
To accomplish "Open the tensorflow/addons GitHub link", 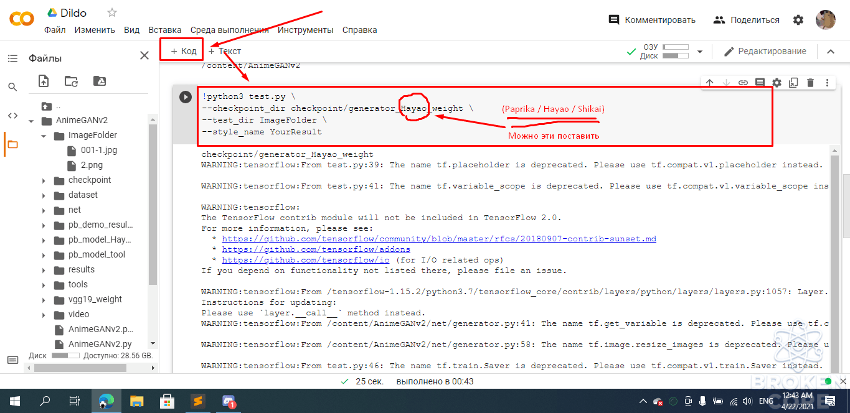I will click(316, 249).
